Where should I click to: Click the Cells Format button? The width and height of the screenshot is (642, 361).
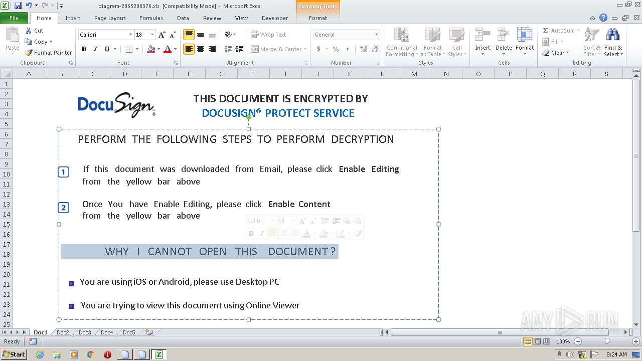pyautogui.click(x=525, y=42)
